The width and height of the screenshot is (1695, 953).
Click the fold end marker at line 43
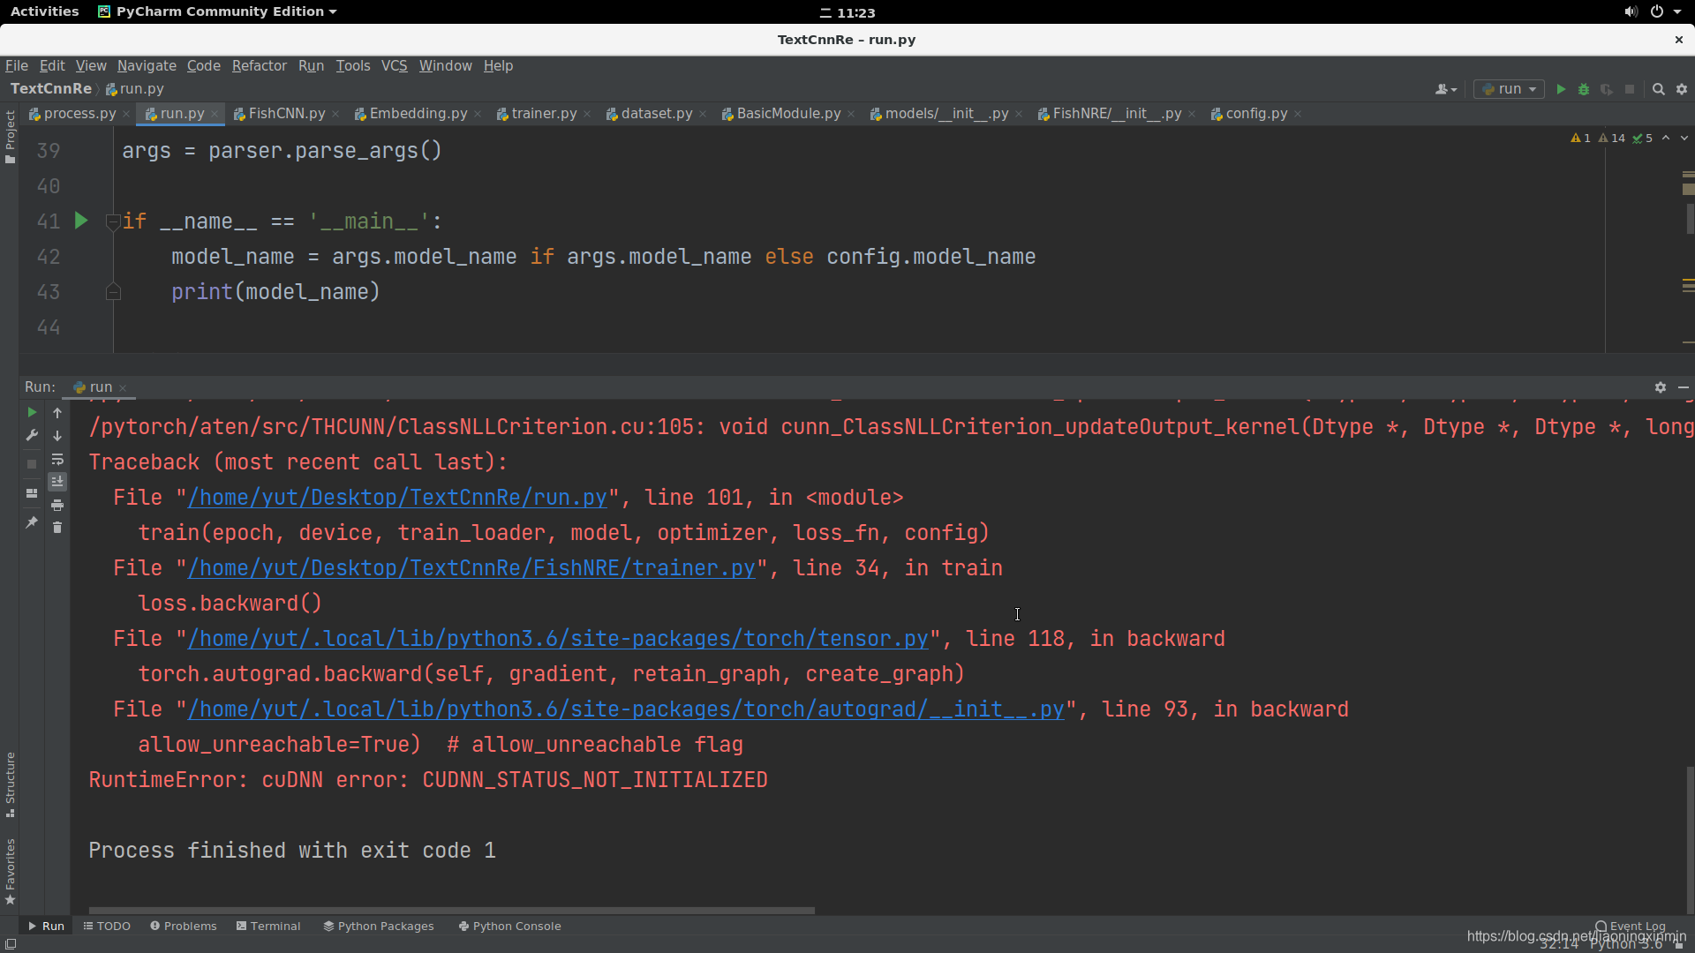click(113, 292)
